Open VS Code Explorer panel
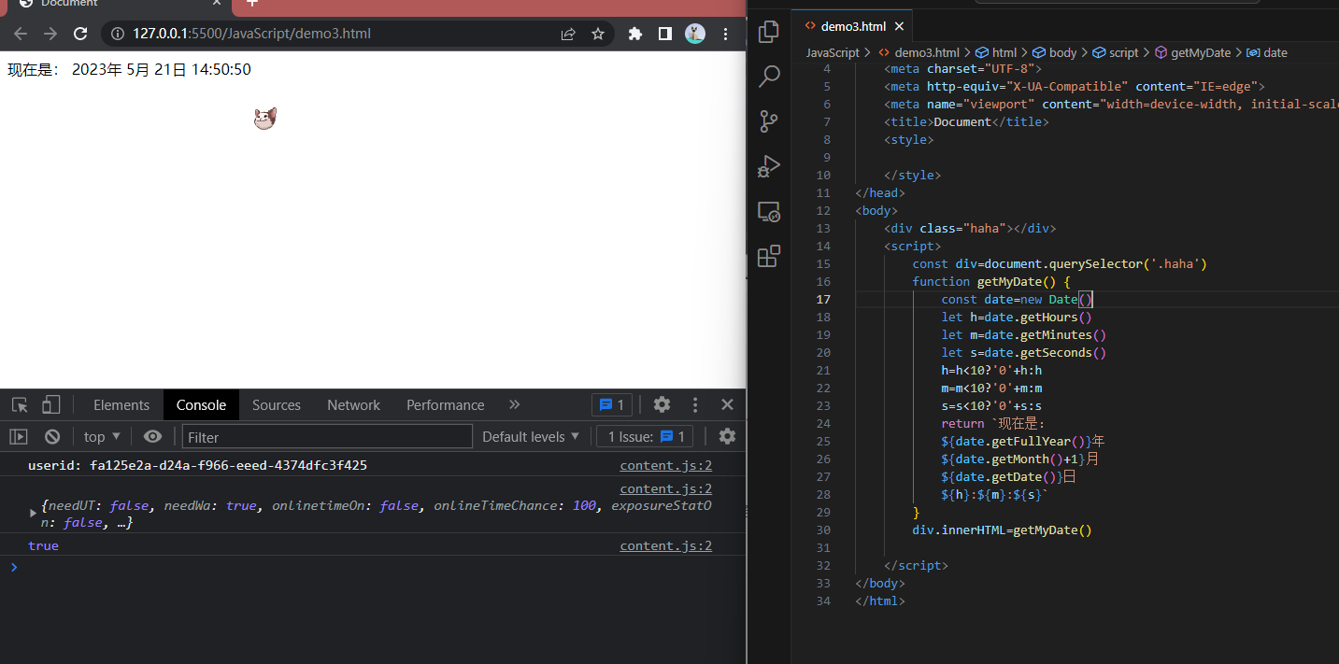The height and width of the screenshot is (664, 1339). pos(769,32)
